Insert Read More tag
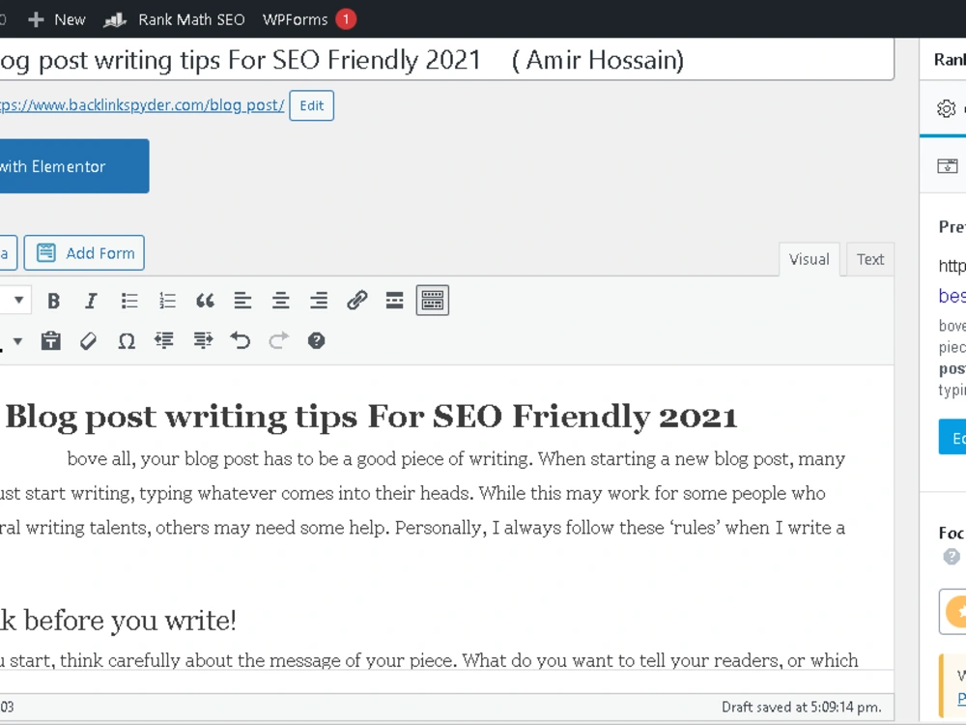The image size is (966, 725). click(394, 301)
